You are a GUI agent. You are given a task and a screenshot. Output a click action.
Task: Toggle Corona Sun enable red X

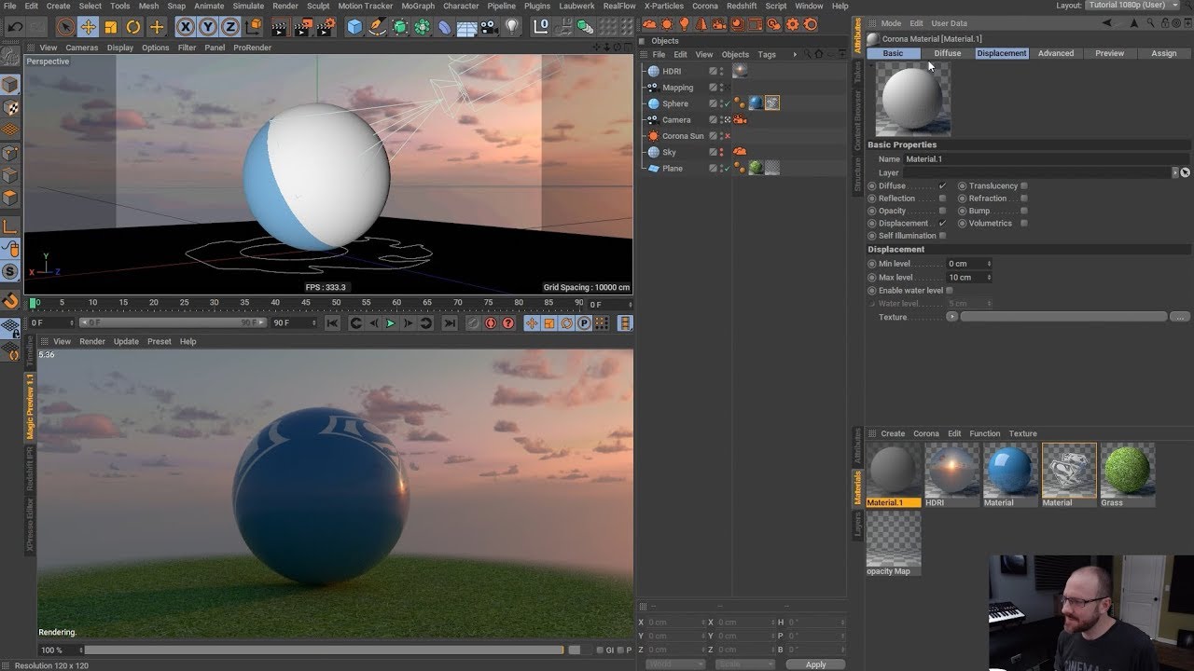(x=728, y=136)
